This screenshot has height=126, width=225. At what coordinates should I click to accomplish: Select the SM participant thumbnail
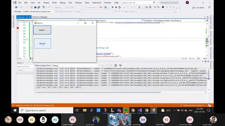143,120
